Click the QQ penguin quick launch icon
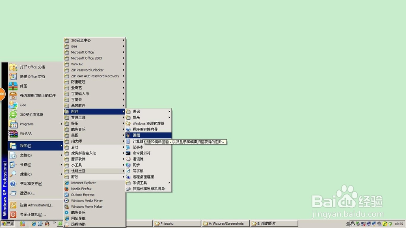This screenshot has height=228, width=406. pos(47,224)
